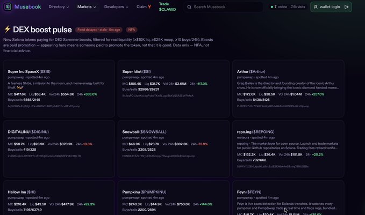Click DIGITALINU -10.3% change value
Viewport: 365px width, 215px height.
[x=87, y=144]
